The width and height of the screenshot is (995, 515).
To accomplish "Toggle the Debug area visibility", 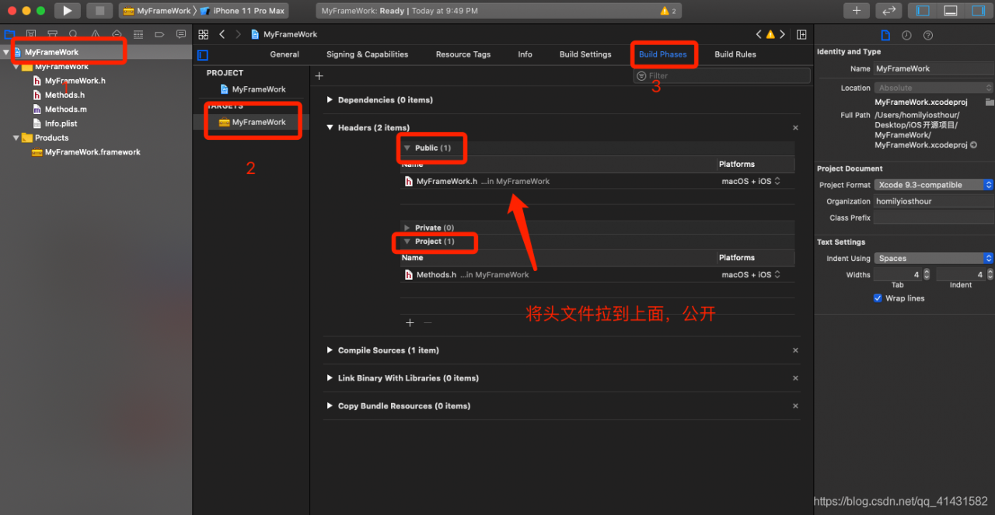I will [951, 11].
